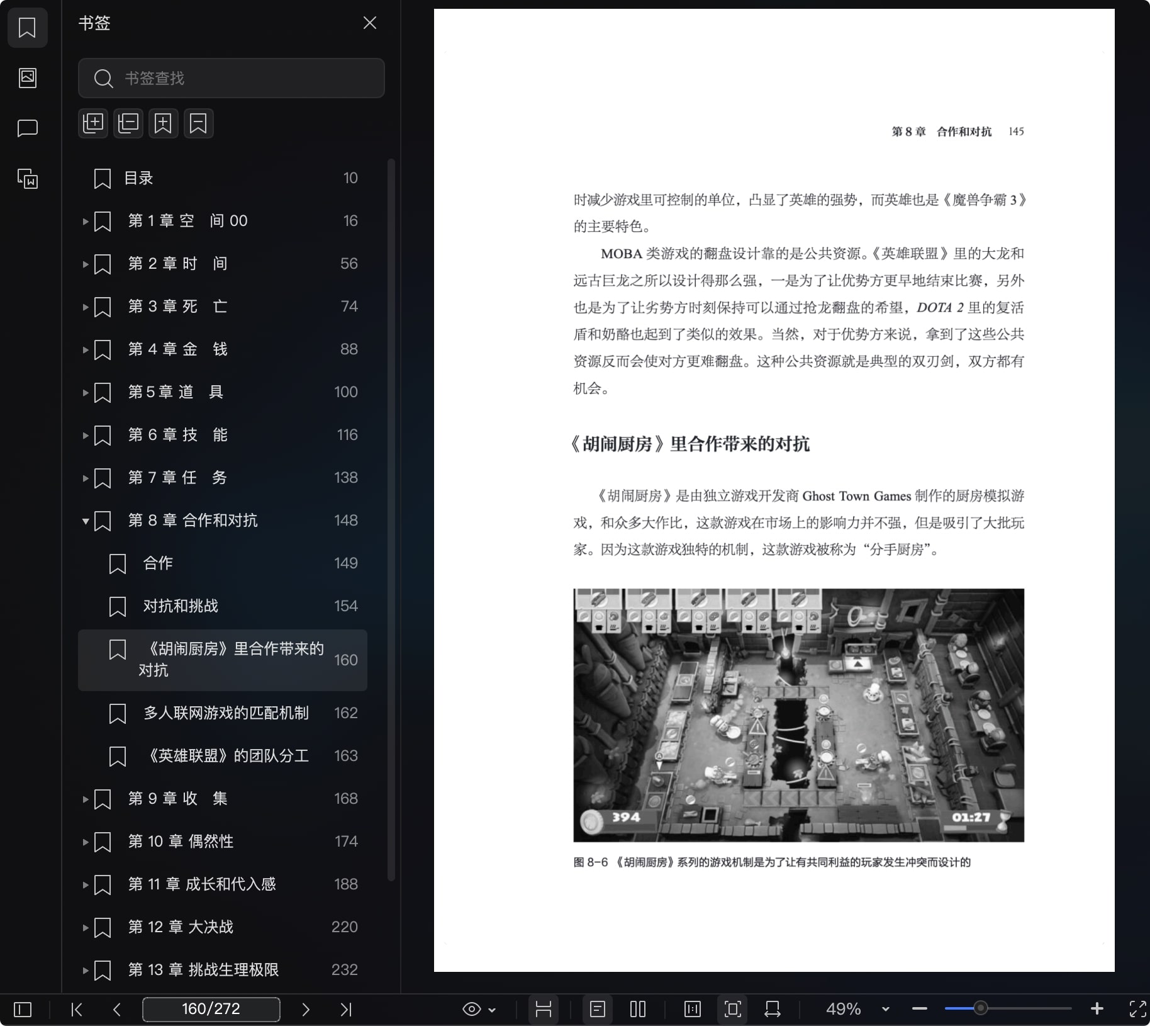Zoom in with plus button
The height and width of the screenshot is (1026, 1150).
point(1097,1009)
